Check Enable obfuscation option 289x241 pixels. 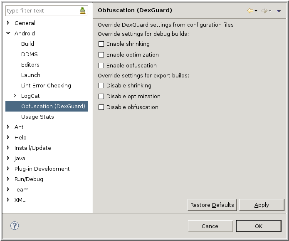point(101,65)
